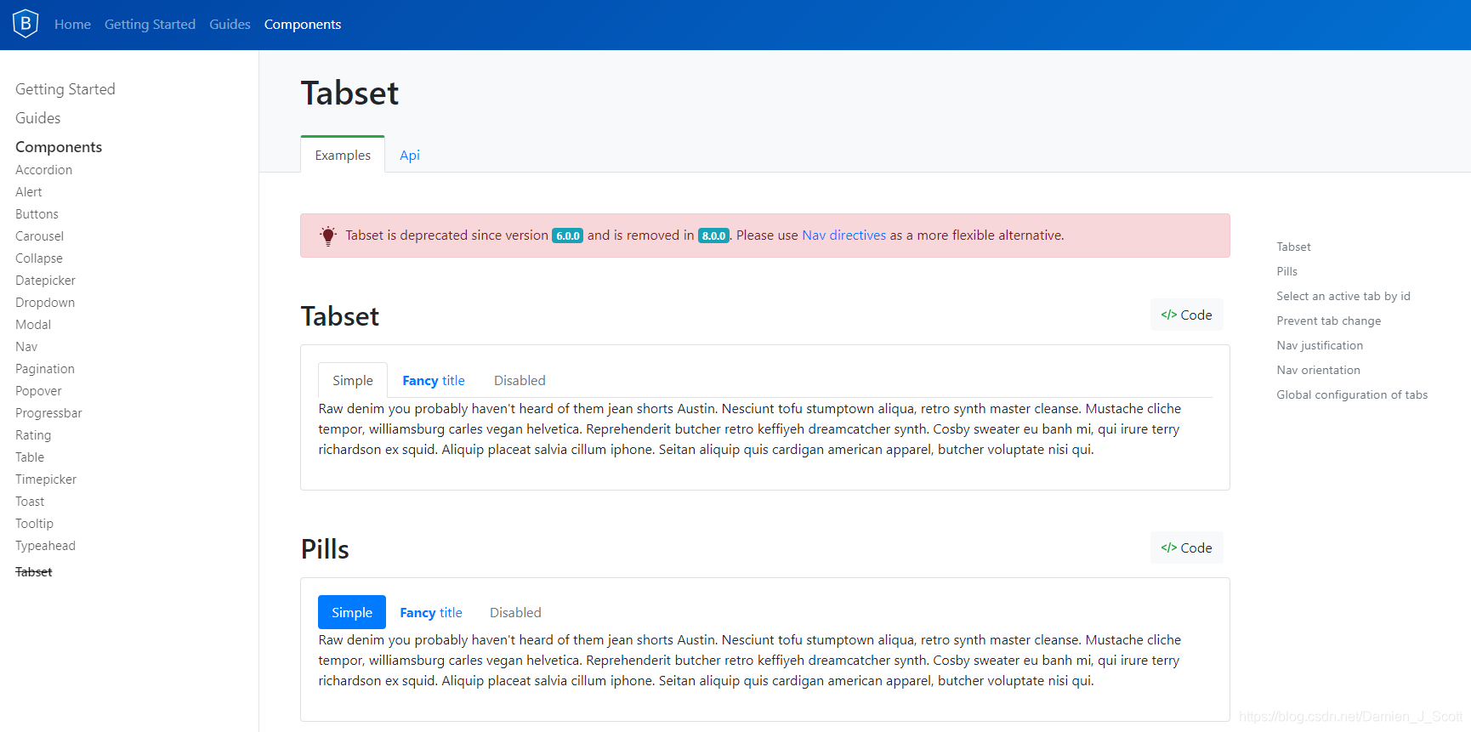This screenshot has height=732, width=1471.
Task: Go to Timepicker component page
Action: click(x=46, y=479)
